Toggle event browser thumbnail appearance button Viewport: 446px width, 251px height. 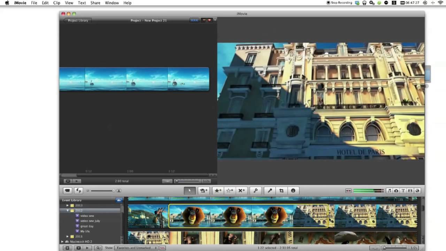click(x=375, y=248)
